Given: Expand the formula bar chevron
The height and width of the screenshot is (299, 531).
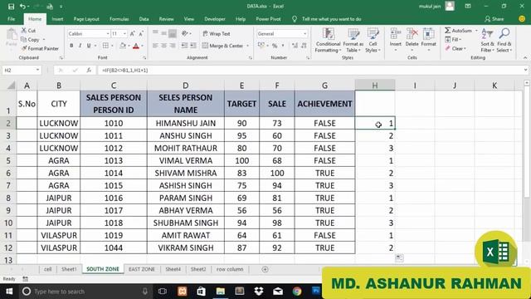Looking at the screenshot, I should [x=525, y=70].
